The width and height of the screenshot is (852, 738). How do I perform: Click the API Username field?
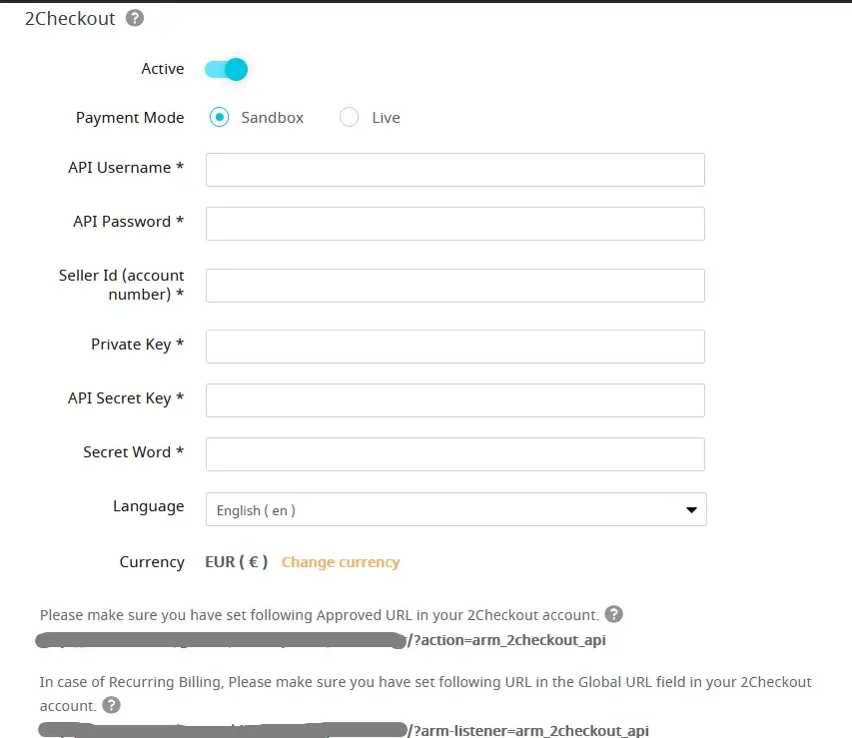click(455, 170)
